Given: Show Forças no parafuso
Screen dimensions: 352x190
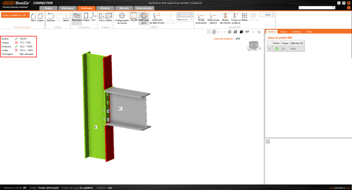Looking at the screenshot, I should click(x=236, y=16).
